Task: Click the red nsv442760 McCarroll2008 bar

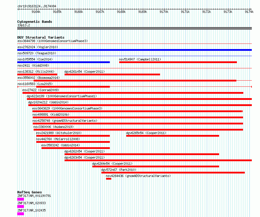Action: (73, 142)
